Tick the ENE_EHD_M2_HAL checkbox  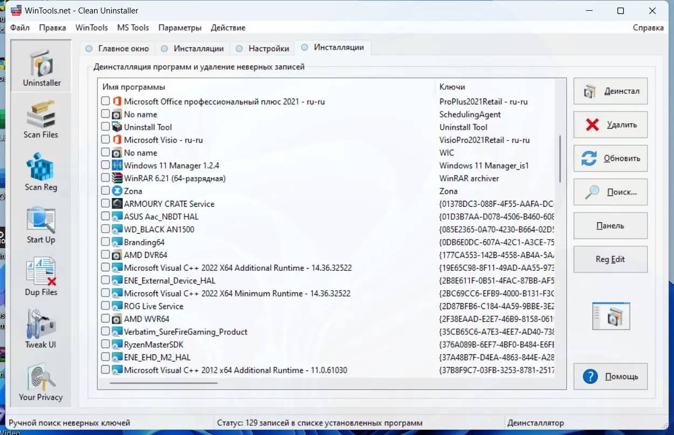pos(106,357)
